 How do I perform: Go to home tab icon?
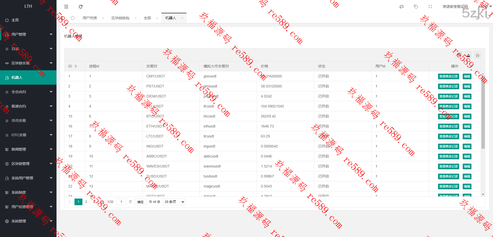point(73,18)
